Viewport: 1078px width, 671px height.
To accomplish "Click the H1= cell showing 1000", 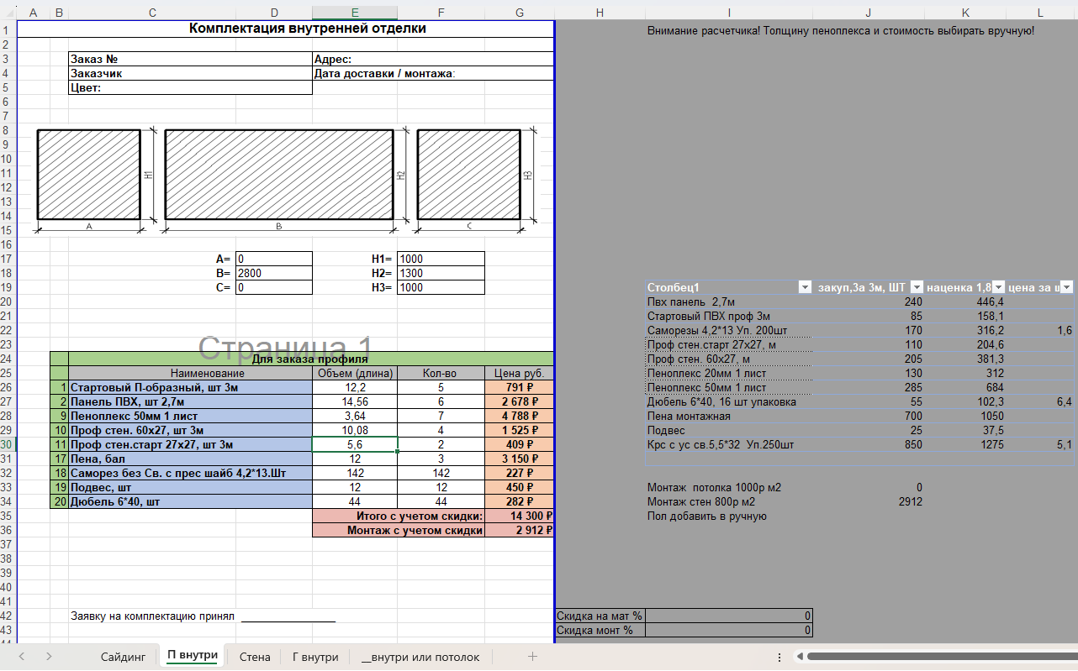I will coord(441,259).
